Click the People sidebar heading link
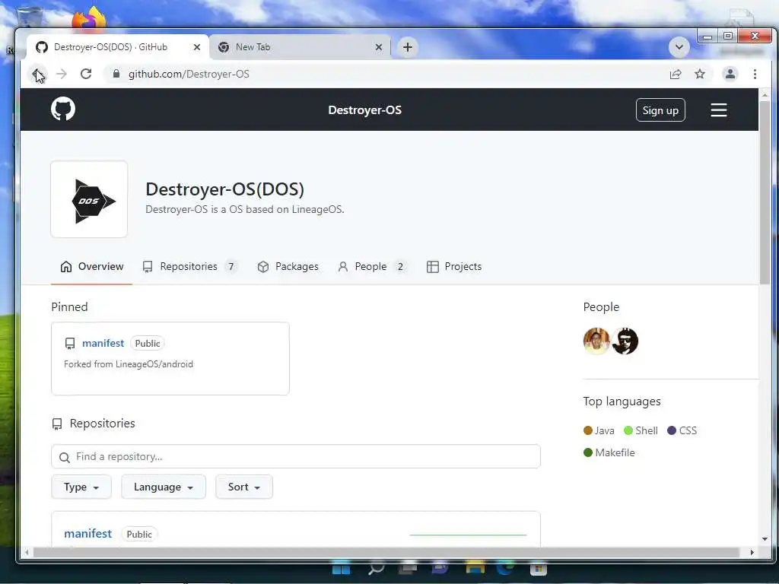This screenshot has width=779, height=584. [601, 307]
